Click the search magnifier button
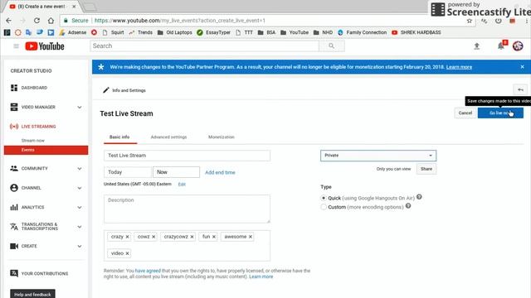Screen dimensions: 531x298 (x=332, y=46)
